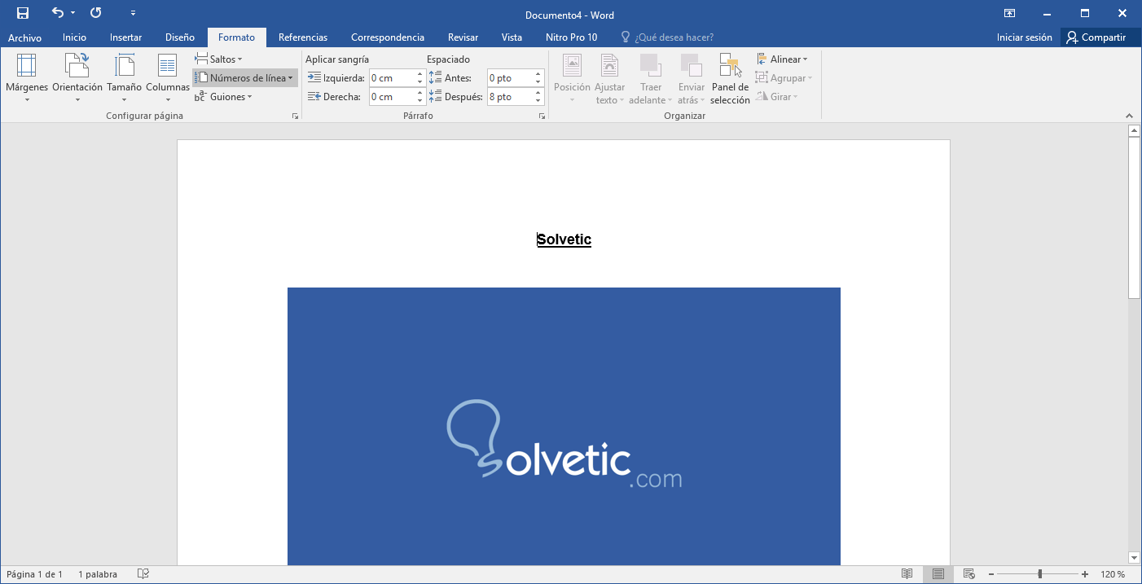Open the Tamaño page size menu
The height and width of the screenshot is (584, 1142).
pos(124,78)
